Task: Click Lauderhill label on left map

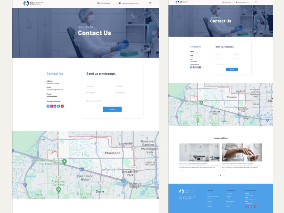Action: pos(126,143)
